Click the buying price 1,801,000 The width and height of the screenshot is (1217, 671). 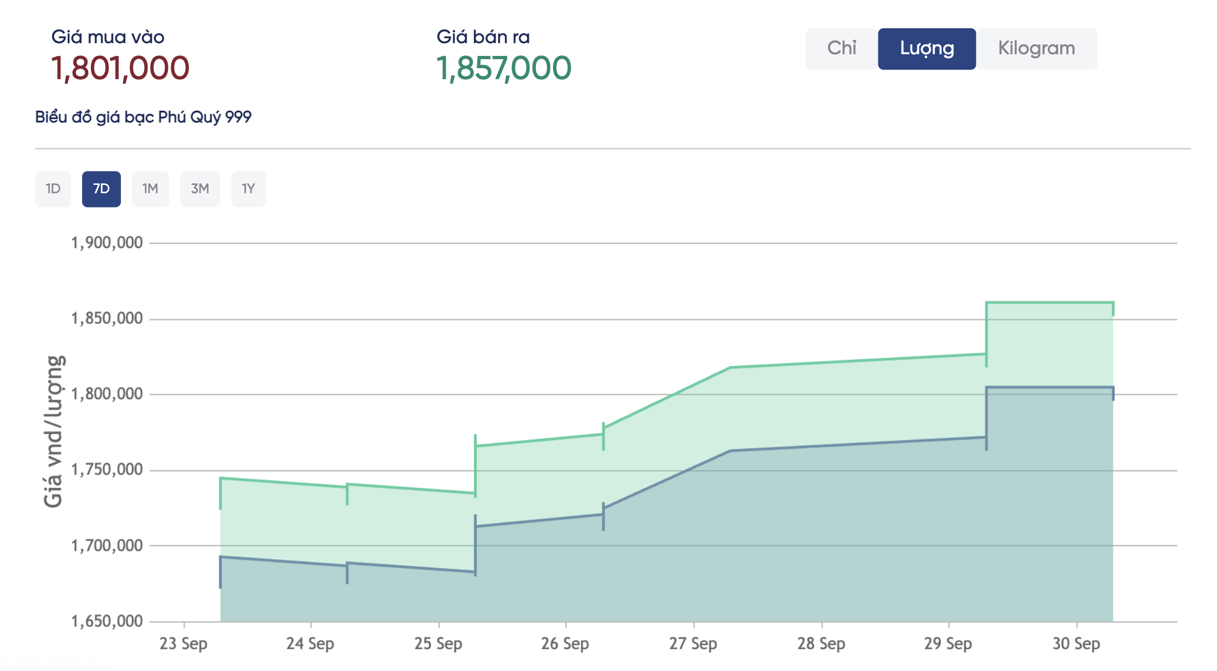(x=120, y=68)
